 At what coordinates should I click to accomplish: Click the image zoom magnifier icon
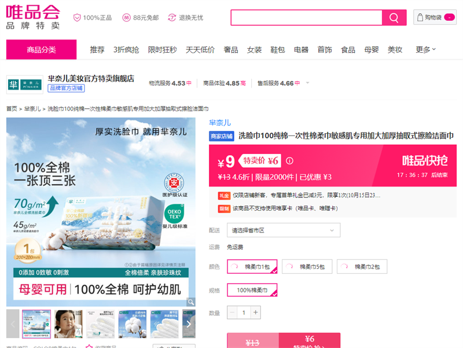(190, 302)
